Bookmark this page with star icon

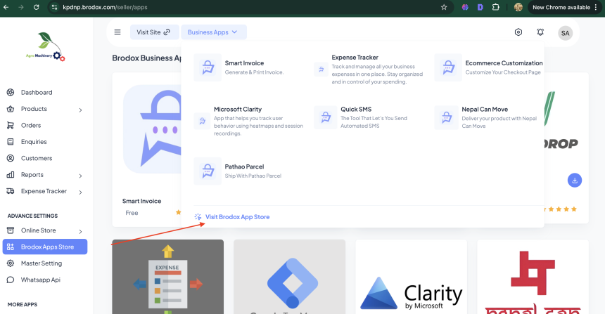click(444, 7)
